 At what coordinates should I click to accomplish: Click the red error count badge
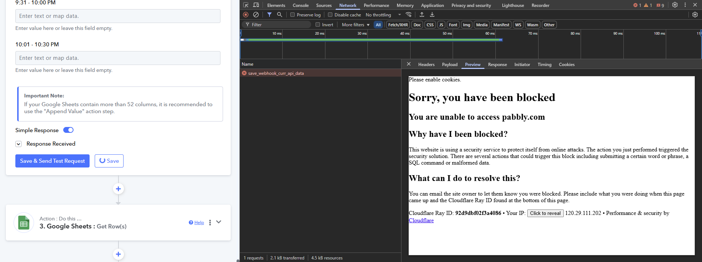click(x=637, y=5)
